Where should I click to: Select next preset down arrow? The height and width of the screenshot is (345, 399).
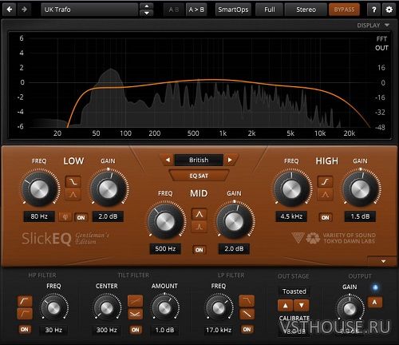point(147,13)
